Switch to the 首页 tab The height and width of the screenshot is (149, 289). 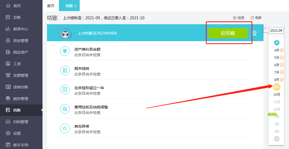(51, 6)
